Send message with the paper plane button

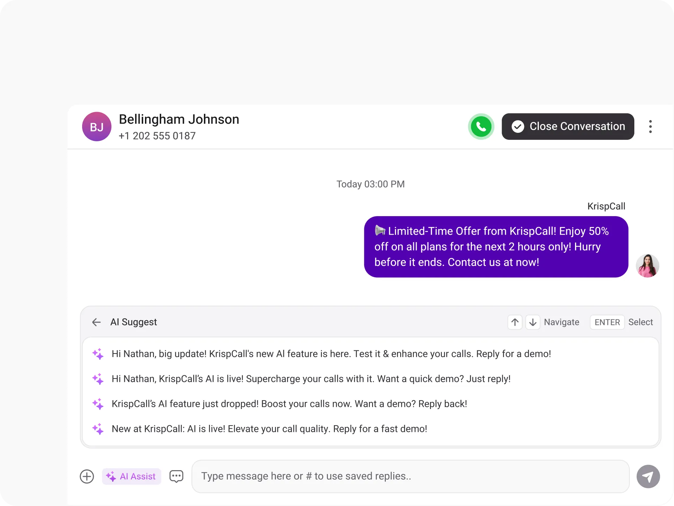(648, 476)
